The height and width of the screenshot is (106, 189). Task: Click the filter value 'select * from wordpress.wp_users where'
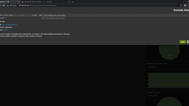(52, 15)
